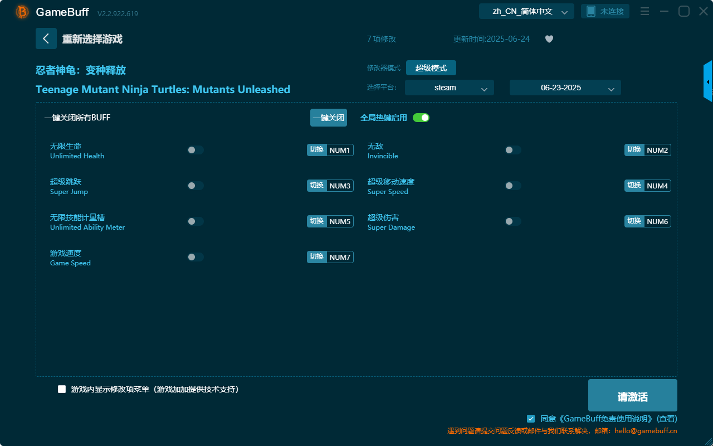Click the 一键关闭 button

[328, 118]
